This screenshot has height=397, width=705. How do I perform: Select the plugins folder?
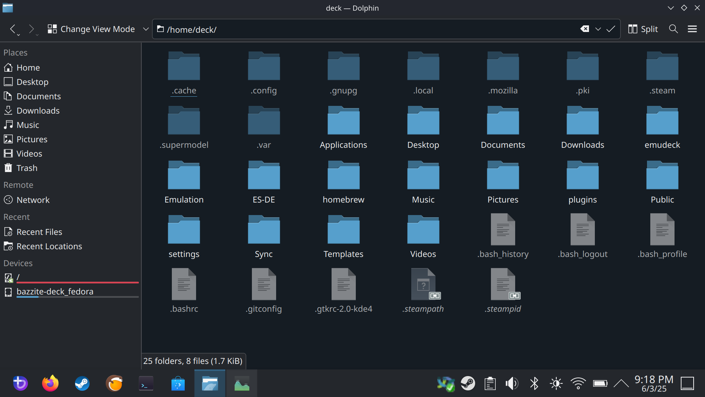click(583, 182)
